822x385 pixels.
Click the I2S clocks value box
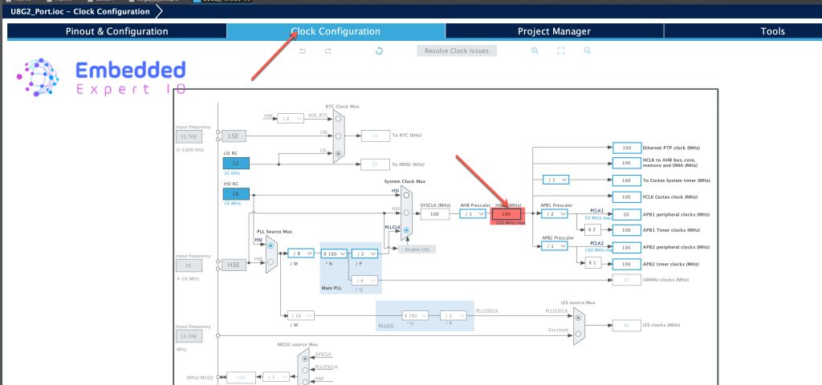[626, 325]
